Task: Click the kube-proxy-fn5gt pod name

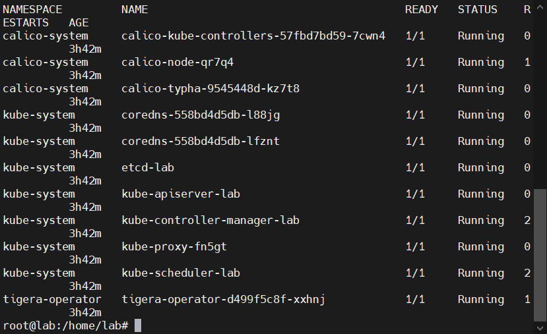Action: point(174,246)
